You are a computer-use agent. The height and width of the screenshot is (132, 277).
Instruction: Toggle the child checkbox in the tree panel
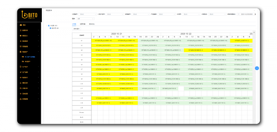point(51,28)
